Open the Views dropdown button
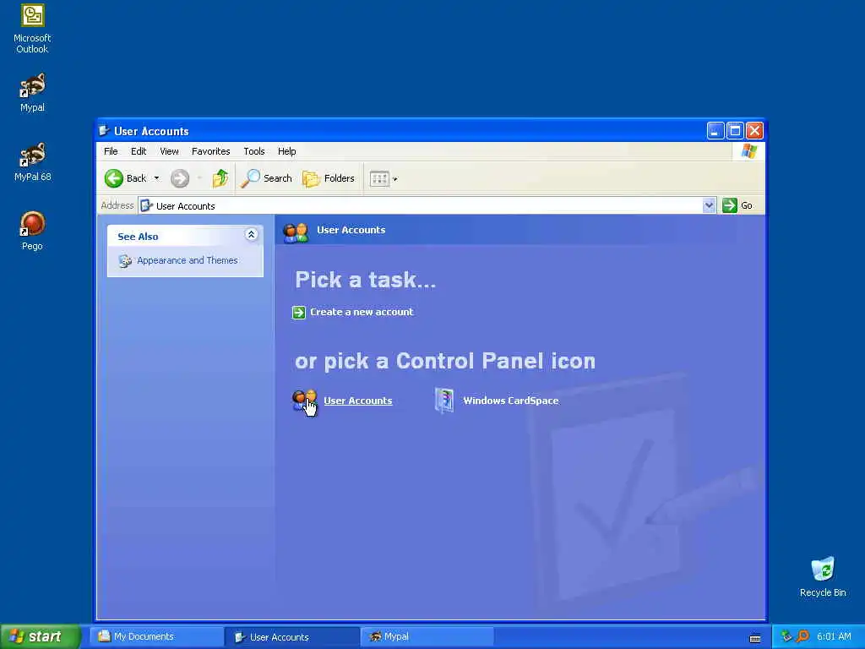Image resolution: width=865 pixels, height=649 pixels. [x=384, y=179]
